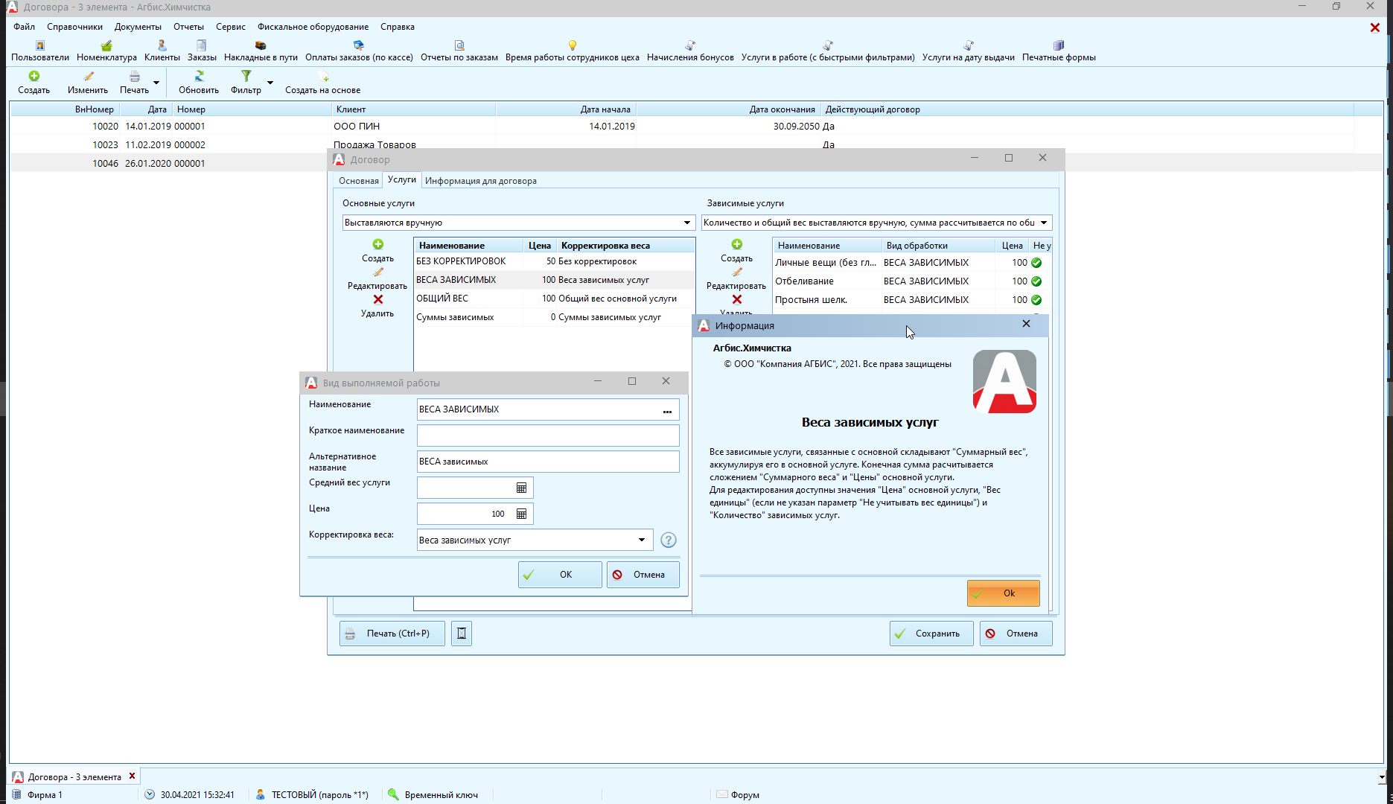Click Редактировать under Основные услуги

tap(378, 278)
